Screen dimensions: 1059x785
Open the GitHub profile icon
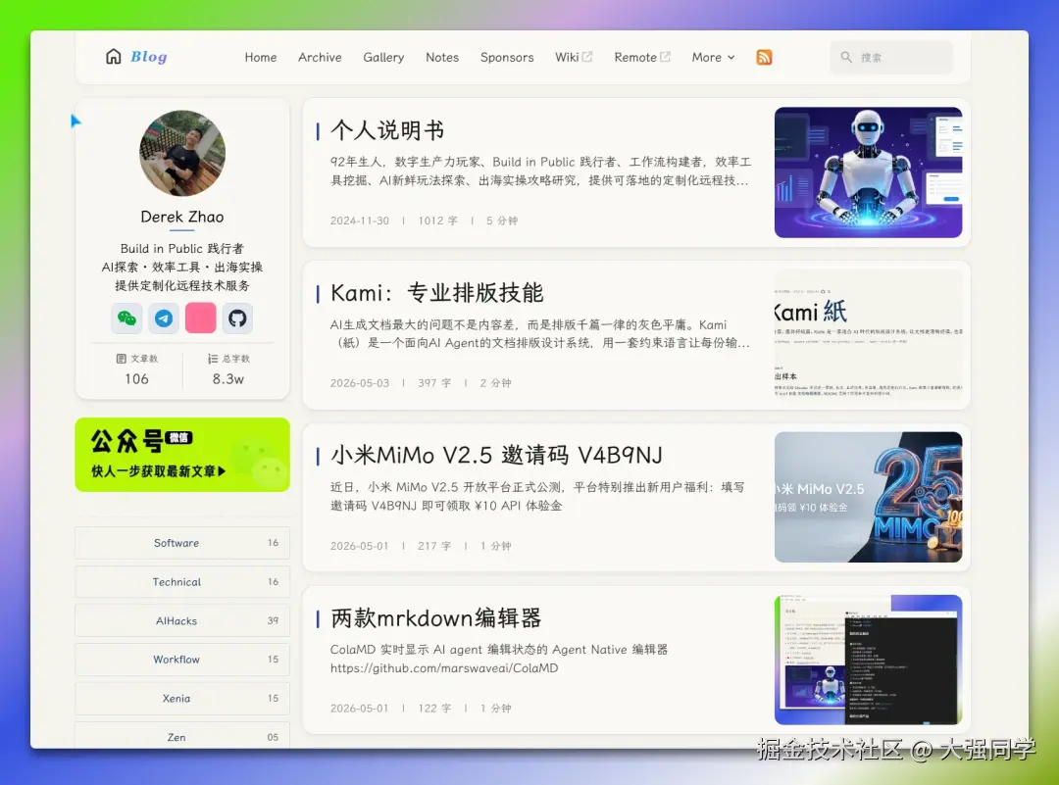[x=237, y=318]
